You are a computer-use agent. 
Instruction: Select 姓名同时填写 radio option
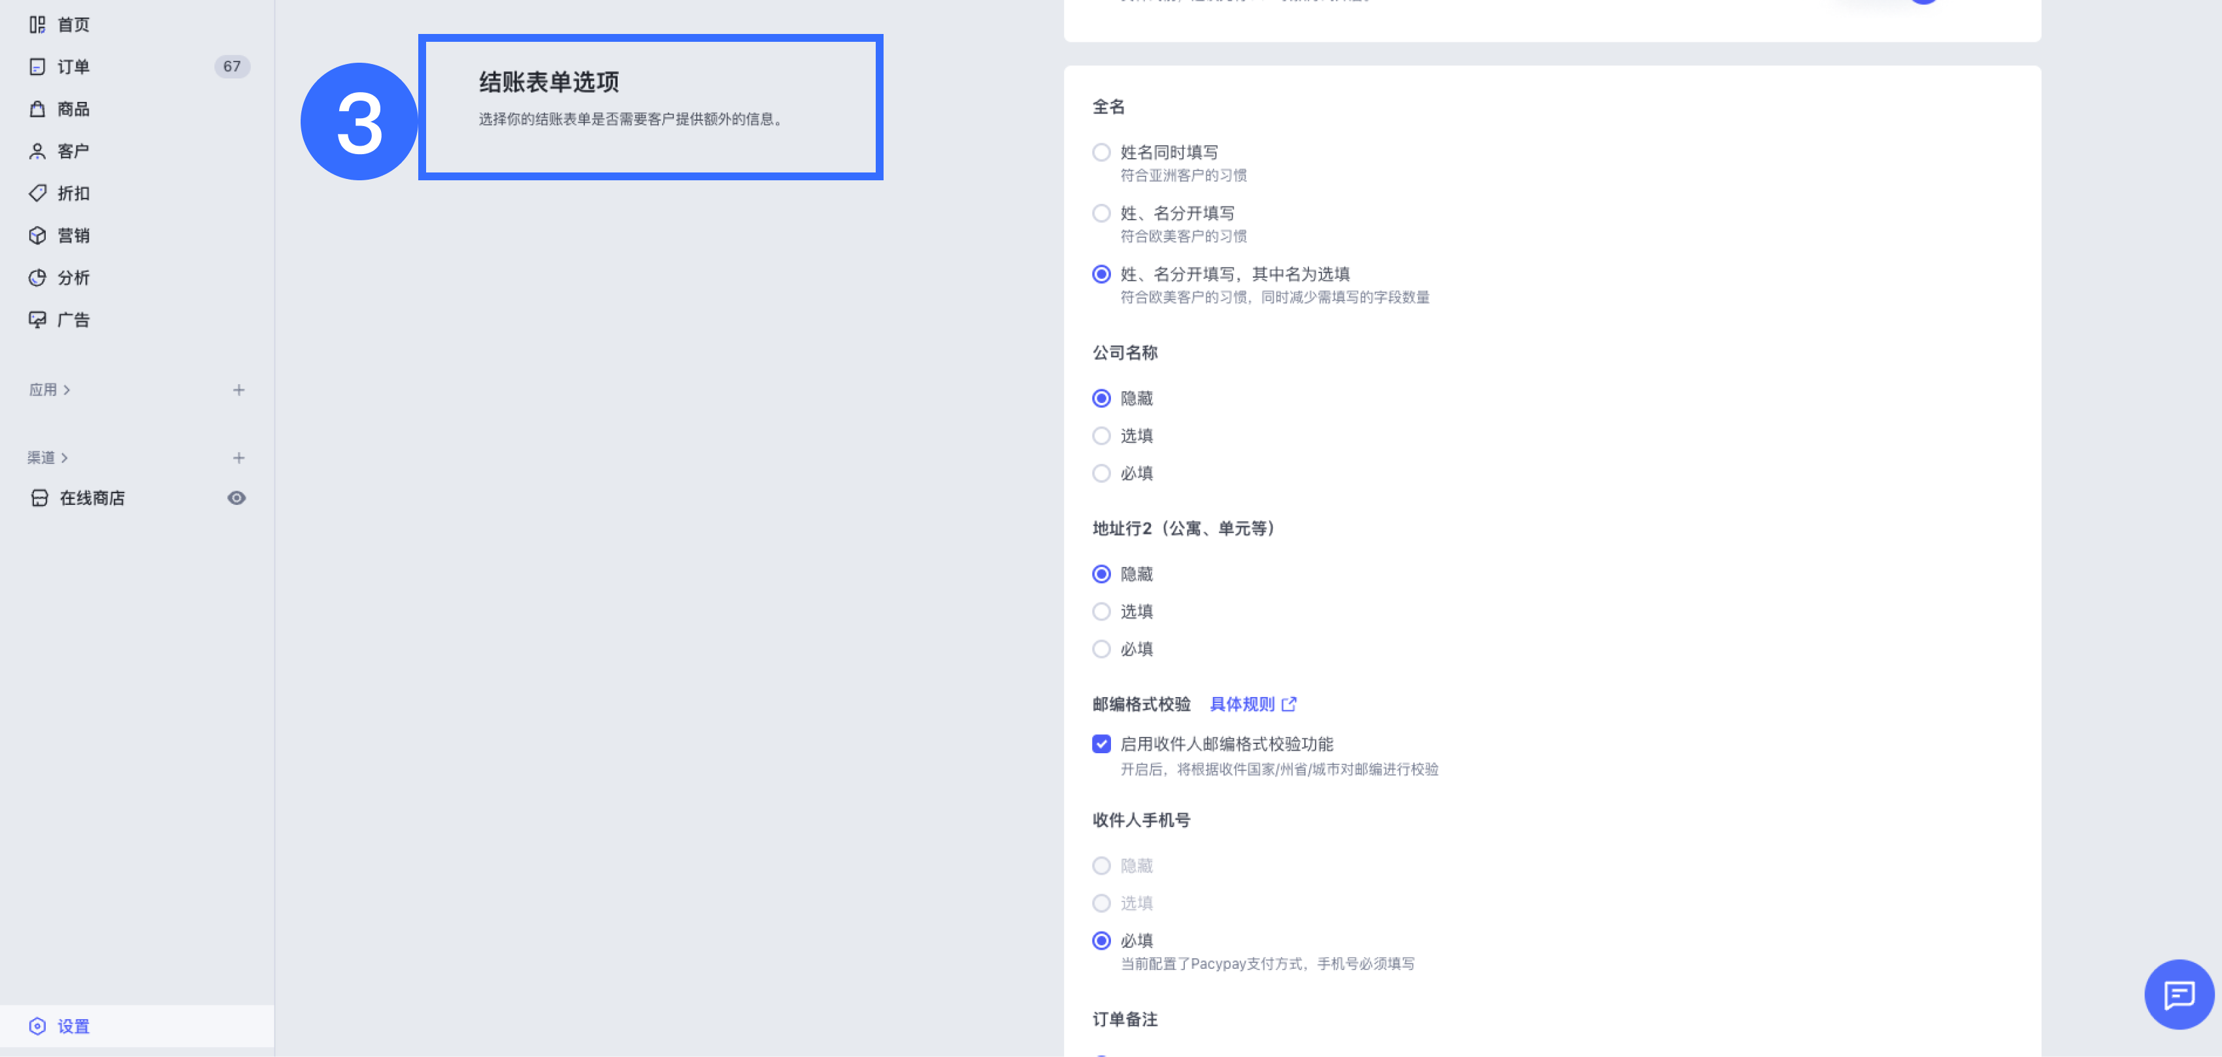pos(1101,153)
